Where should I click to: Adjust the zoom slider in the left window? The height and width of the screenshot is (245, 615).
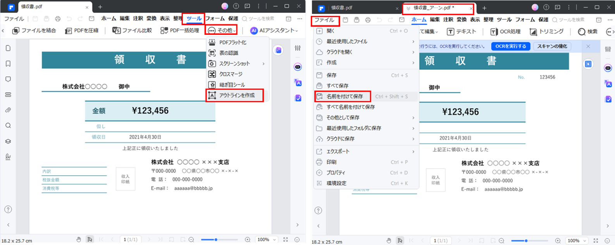[x=219, y=240]
